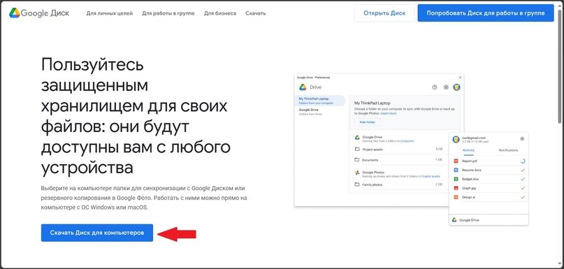Click the checkmark next to Graph.jpg

click(523, 188)
